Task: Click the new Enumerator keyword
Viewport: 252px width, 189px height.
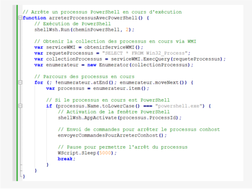Action: (92, 65)
